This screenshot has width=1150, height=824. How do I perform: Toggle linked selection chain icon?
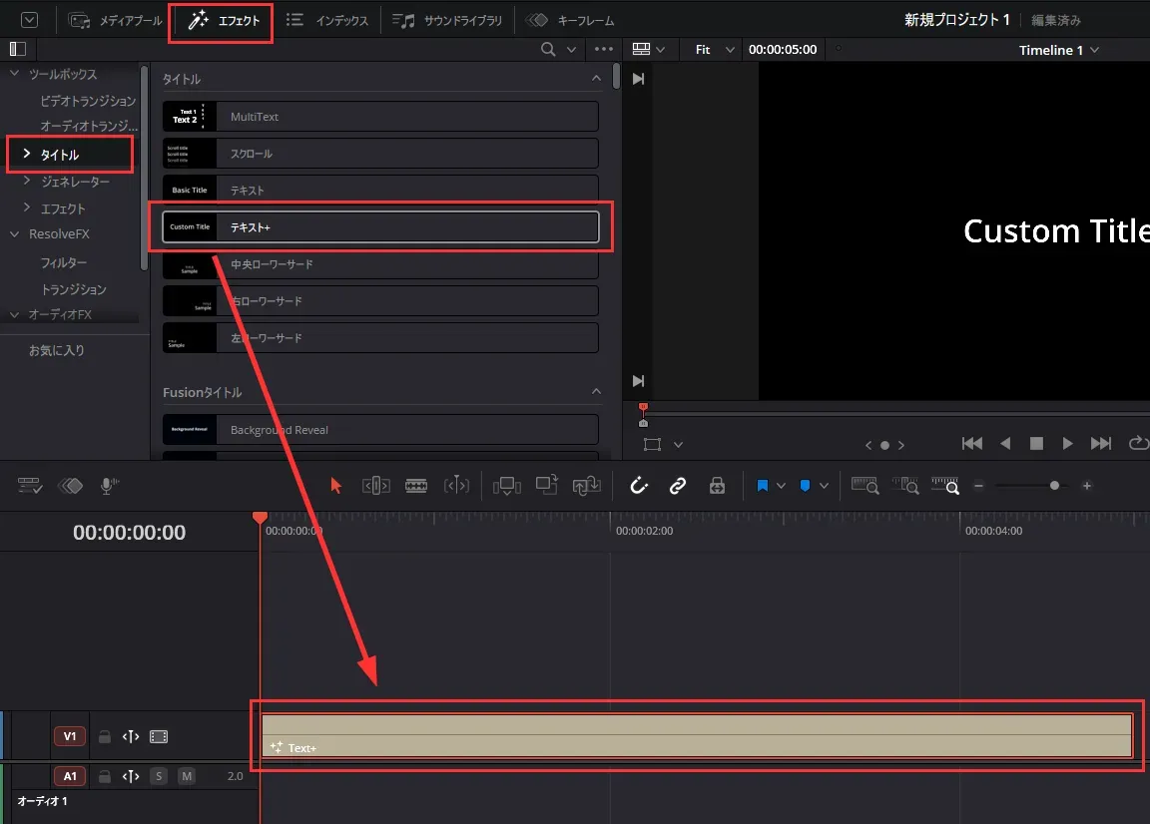point(678,485)
